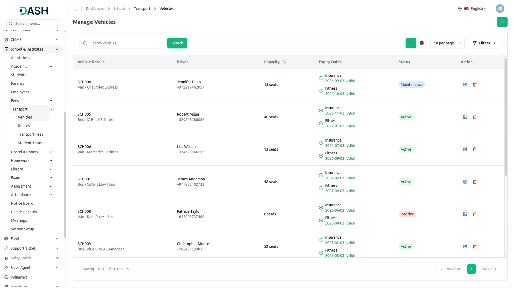This screenshot has width=514, height=289.
Task: Go to Transport Fees menu item
Action: tap(30, 134)
